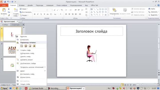Choose Copy (Копировать) in context menu
Viewport: 160px width, 90px height.
point(31,39)
